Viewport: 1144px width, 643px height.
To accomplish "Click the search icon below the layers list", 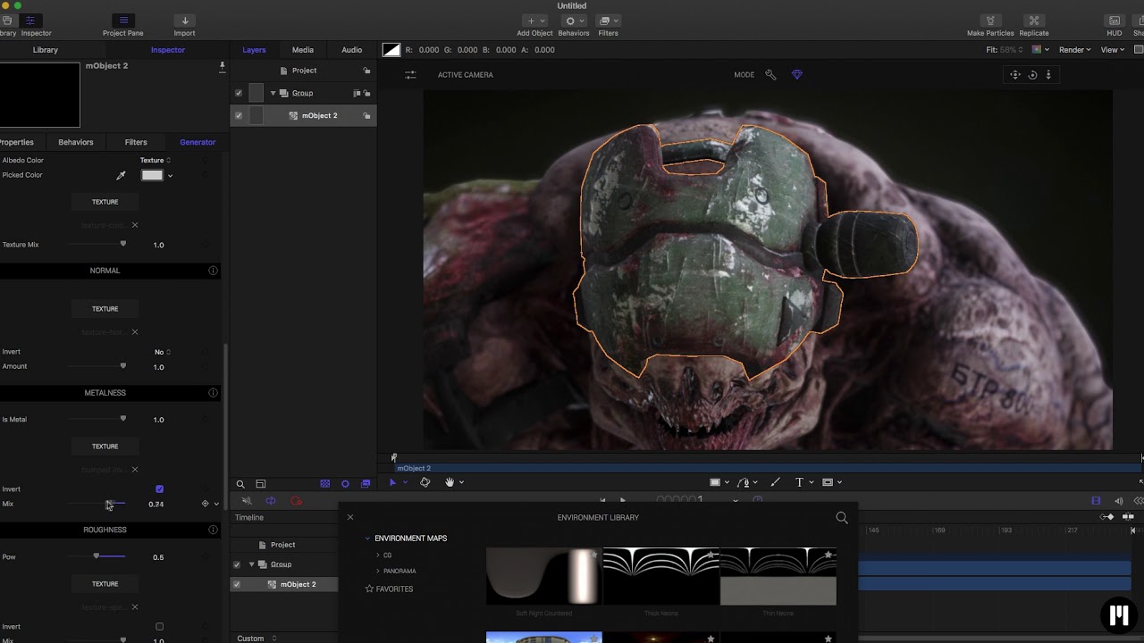I will point(240,484).
